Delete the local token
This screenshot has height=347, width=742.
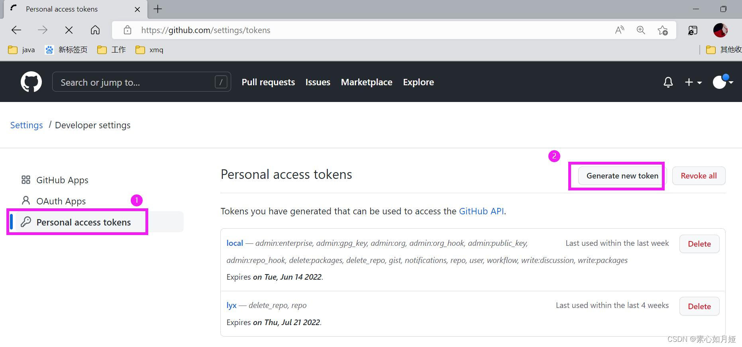click(x=699, y=244)
